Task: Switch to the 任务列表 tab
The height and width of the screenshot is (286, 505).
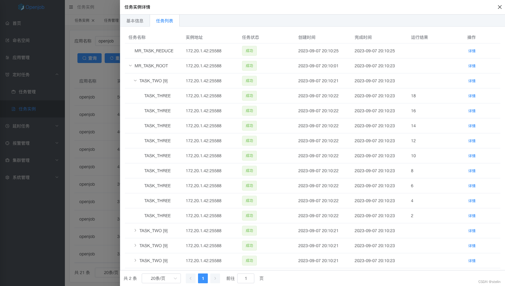Action: [x=165, y=21]
